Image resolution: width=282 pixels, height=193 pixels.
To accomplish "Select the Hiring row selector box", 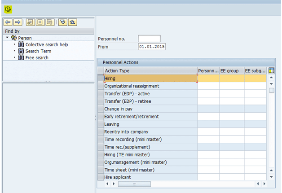I will click(101, 78).
